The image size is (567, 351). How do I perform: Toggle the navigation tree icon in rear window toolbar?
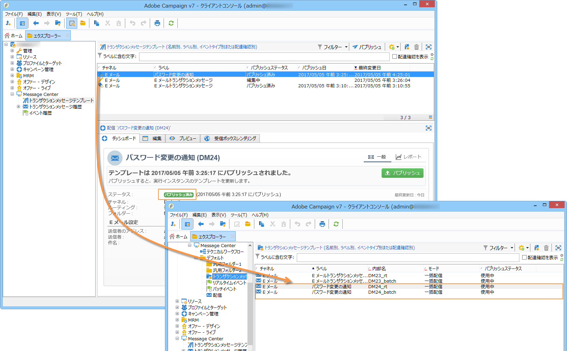(22, 23)
